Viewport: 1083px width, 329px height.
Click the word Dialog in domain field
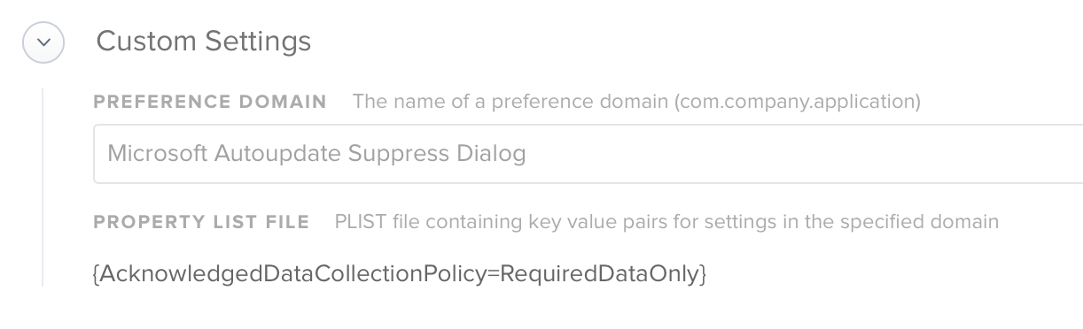click(x=491, y=155)
